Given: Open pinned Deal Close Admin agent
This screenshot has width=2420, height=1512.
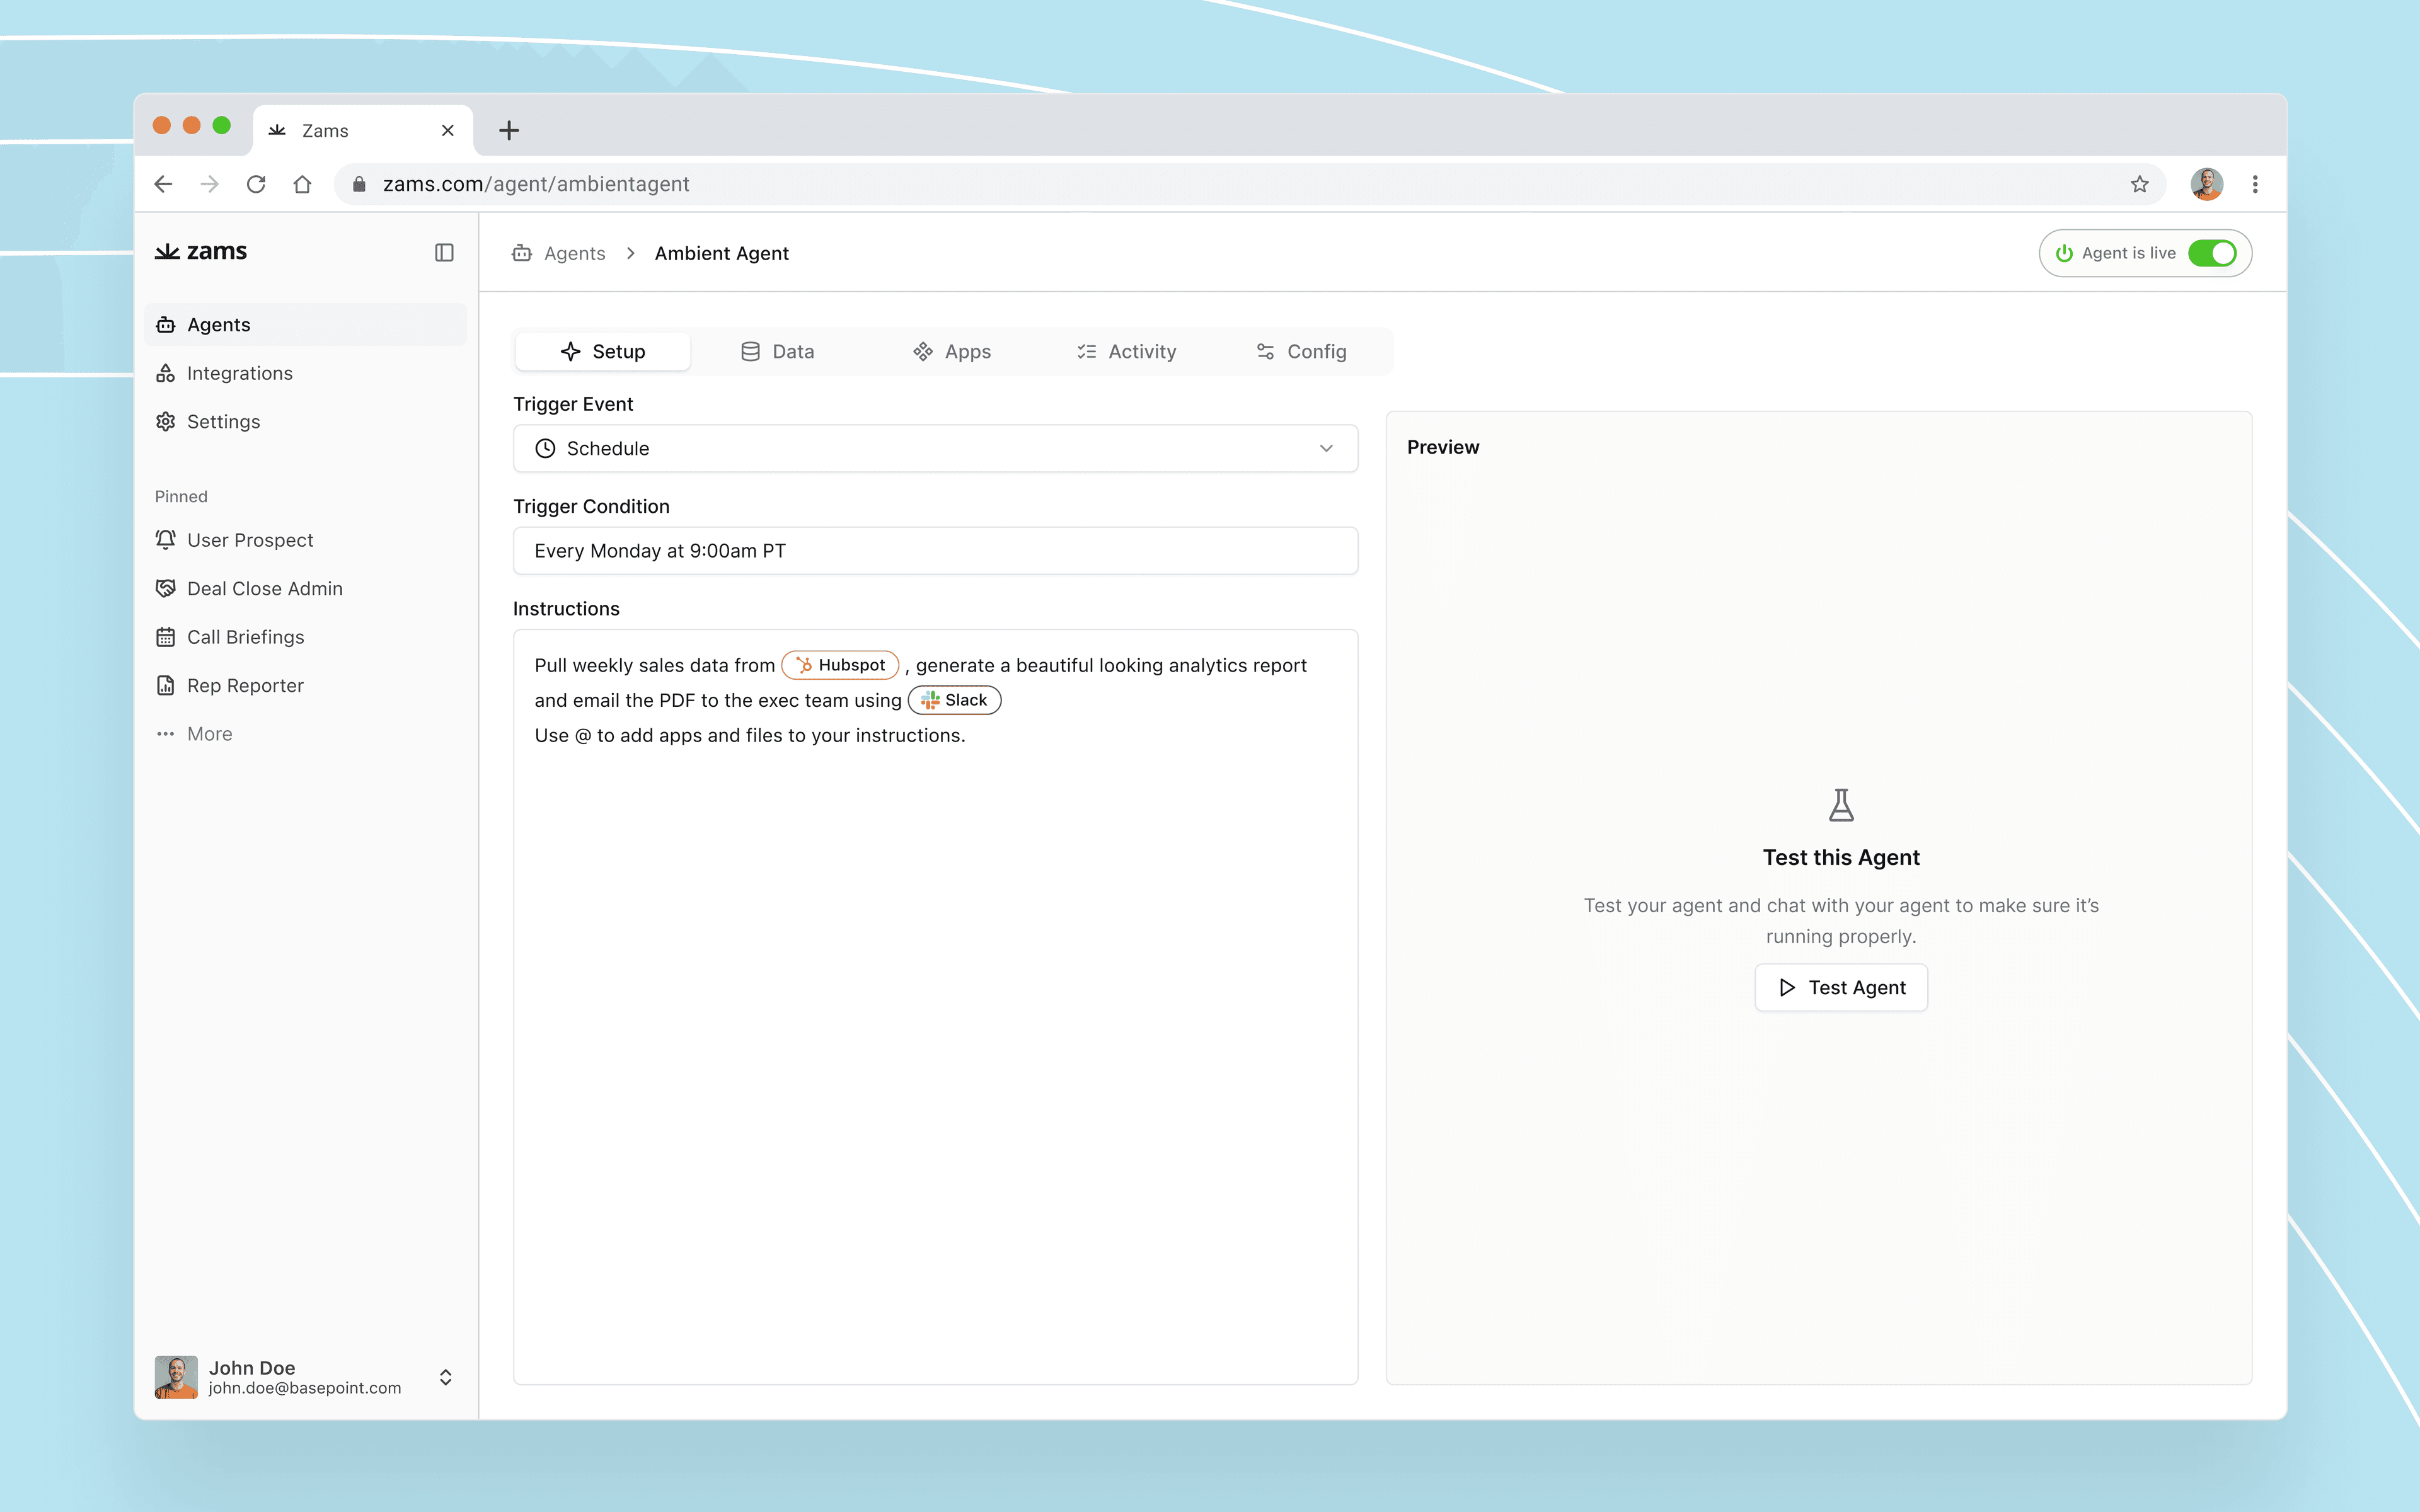Looking at the screenshot, I should 264,588.
